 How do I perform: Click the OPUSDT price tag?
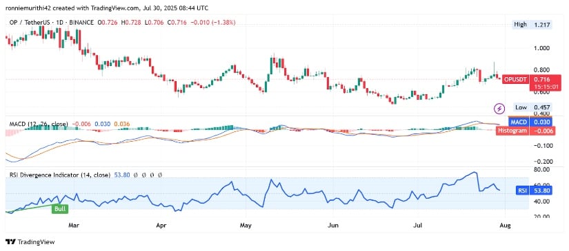pyautogui.click(x=516, y=79)
